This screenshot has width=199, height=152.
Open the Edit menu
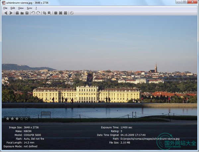[x=13, y=8]
